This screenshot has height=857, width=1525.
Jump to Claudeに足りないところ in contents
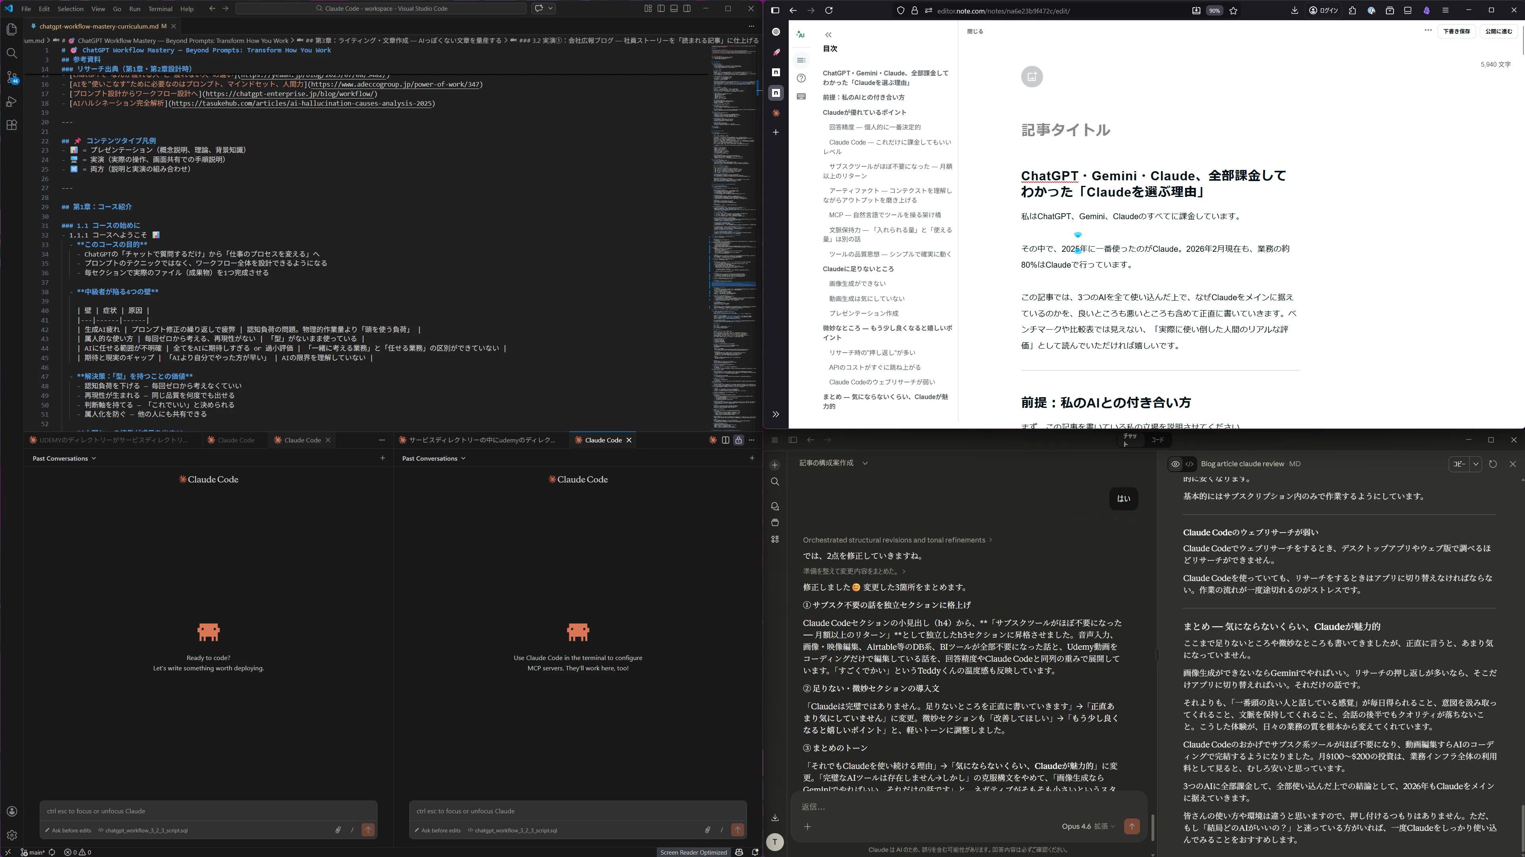858,269
